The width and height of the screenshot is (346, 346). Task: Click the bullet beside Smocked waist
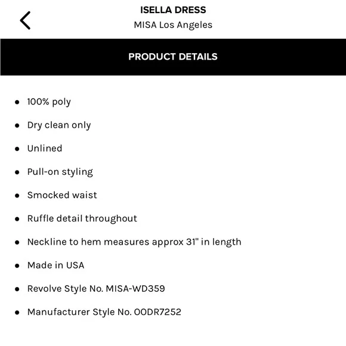pos(17,196)
